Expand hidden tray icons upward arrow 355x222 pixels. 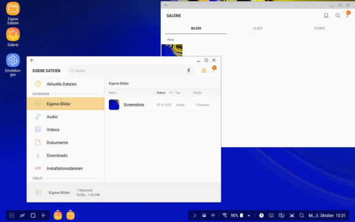click(249, 215)
